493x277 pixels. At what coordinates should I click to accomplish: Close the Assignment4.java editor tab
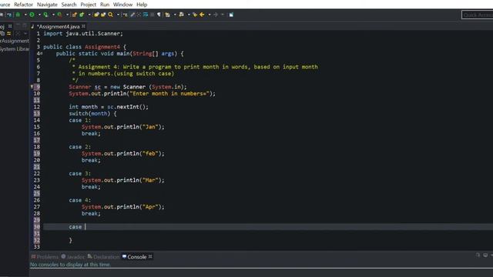click(83, 26)
